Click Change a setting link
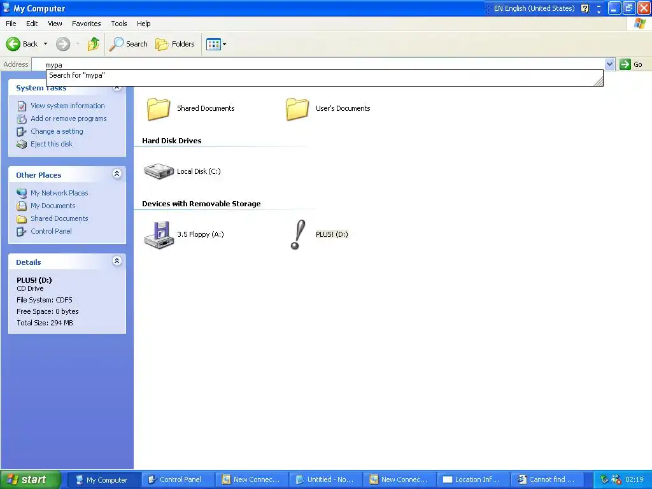Screen dimensions: 652x489 point(57,131)
